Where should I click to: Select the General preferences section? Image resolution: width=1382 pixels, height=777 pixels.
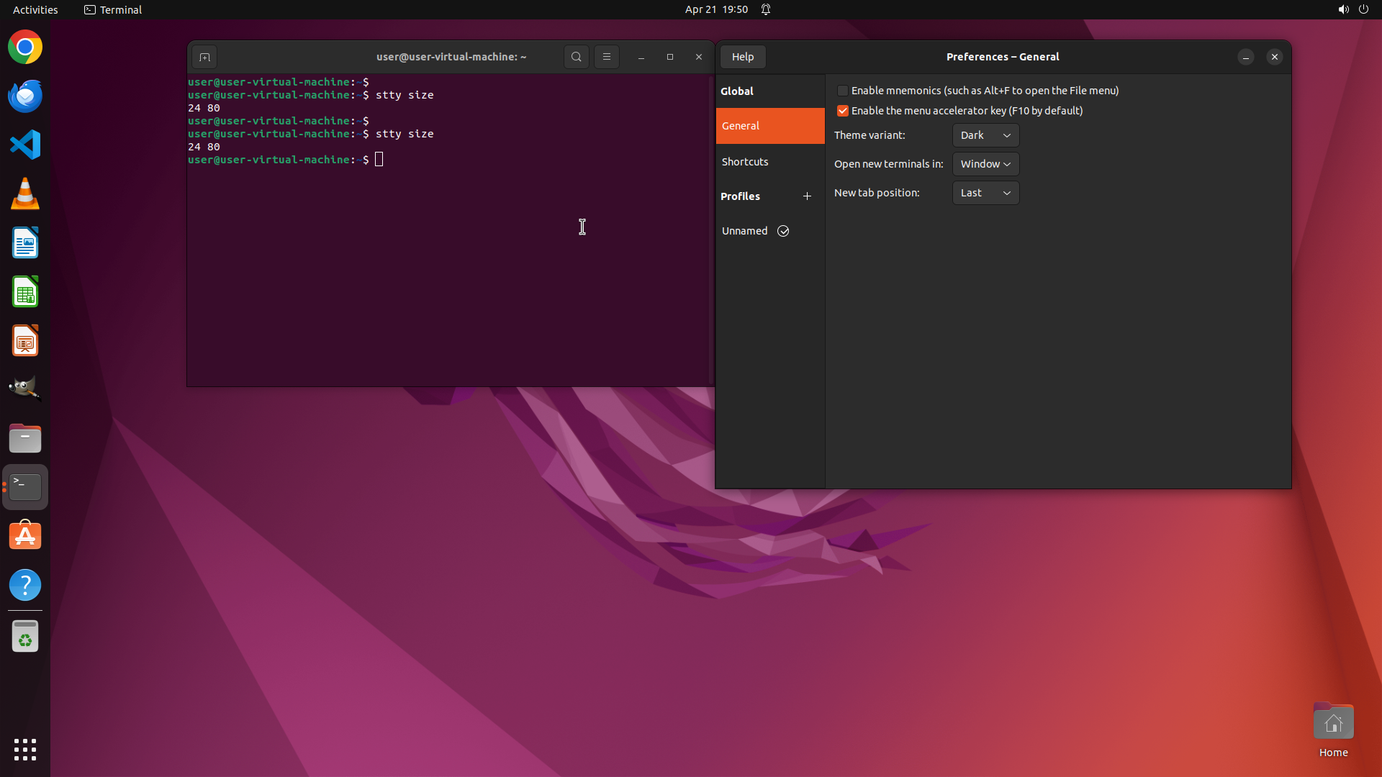[x=741, y=126]
